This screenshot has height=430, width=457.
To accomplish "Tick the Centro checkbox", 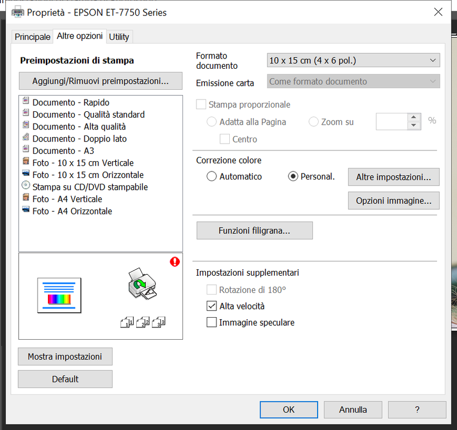I will (x=224, y=139).
